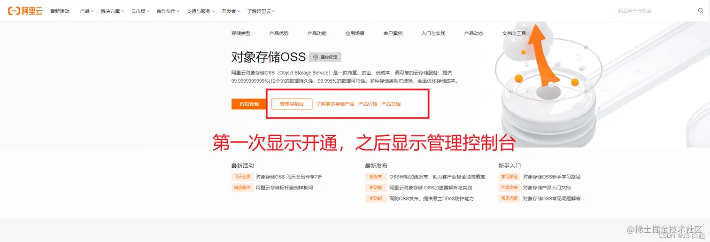This screenshot has height=242, width=710.
Task: Click the 飞天会员 tag
Action: tap(242, 177)
